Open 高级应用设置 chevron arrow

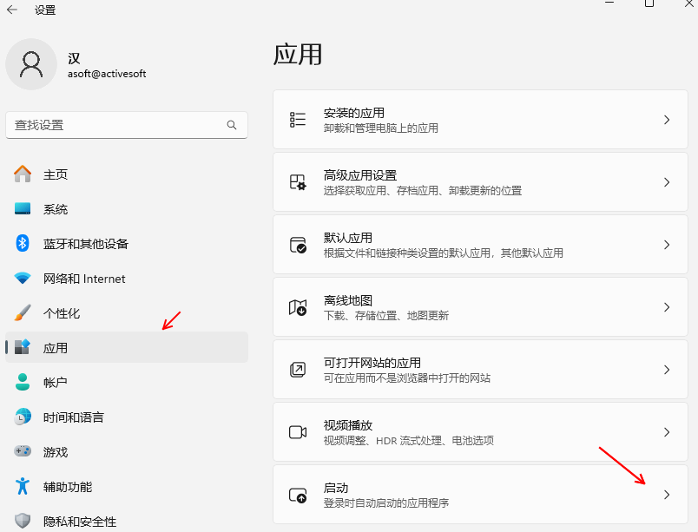pos(667,182)
